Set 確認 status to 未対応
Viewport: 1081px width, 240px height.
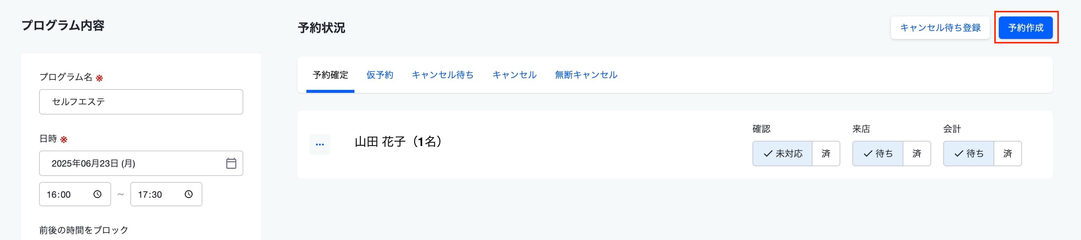(782, 154)
